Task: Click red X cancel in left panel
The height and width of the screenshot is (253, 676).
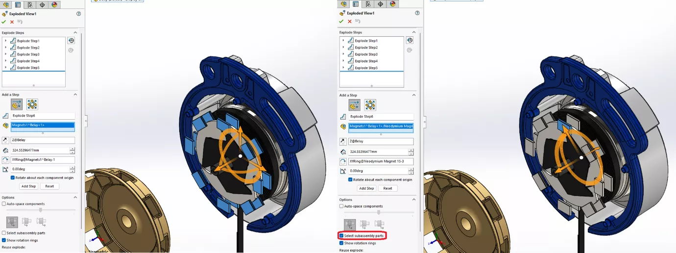Action: point(12,22)
